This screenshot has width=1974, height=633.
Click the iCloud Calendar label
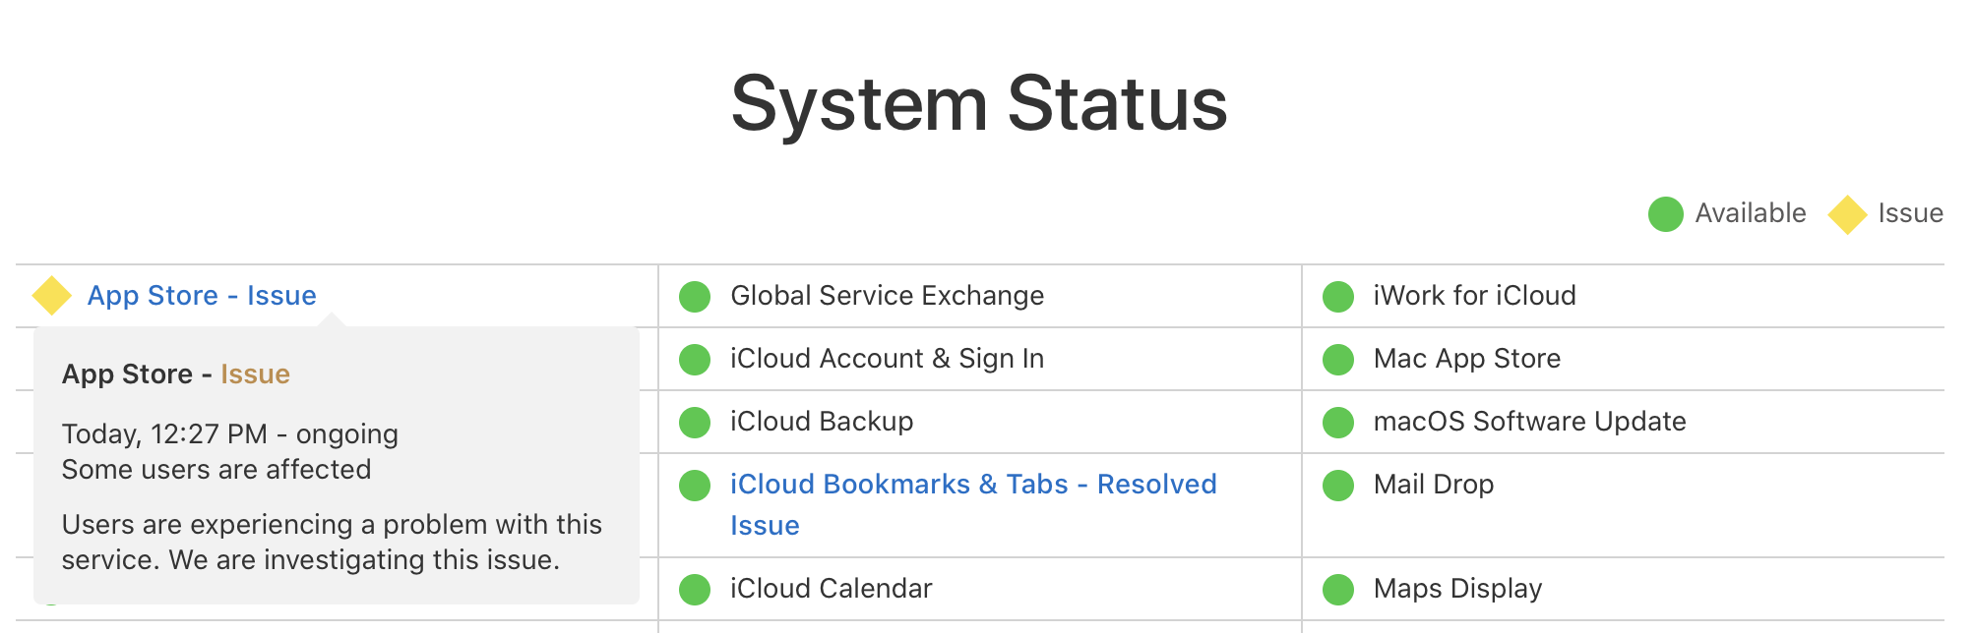pyautogui.click(x=831, y=589)
